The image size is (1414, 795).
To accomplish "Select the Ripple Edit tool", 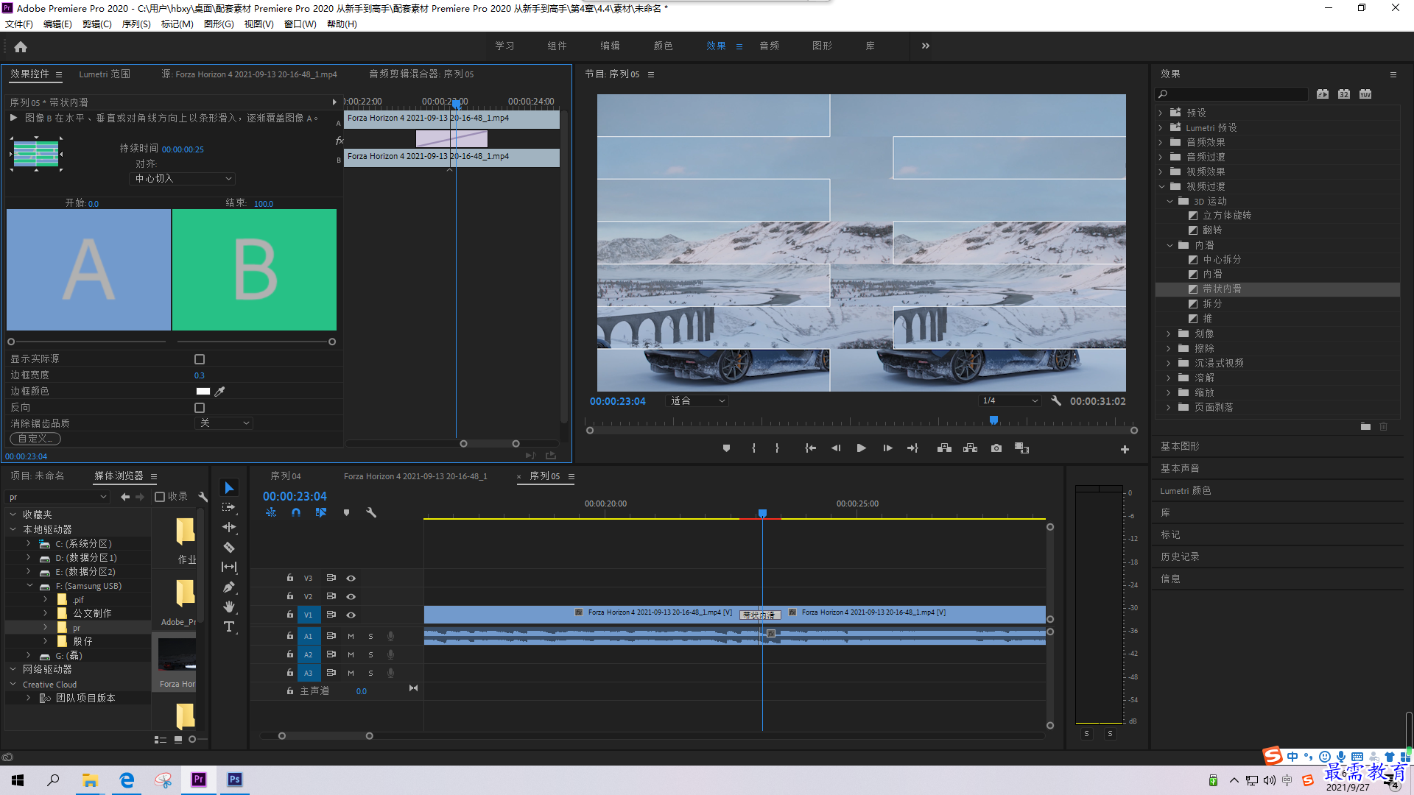I will [229, 527].
